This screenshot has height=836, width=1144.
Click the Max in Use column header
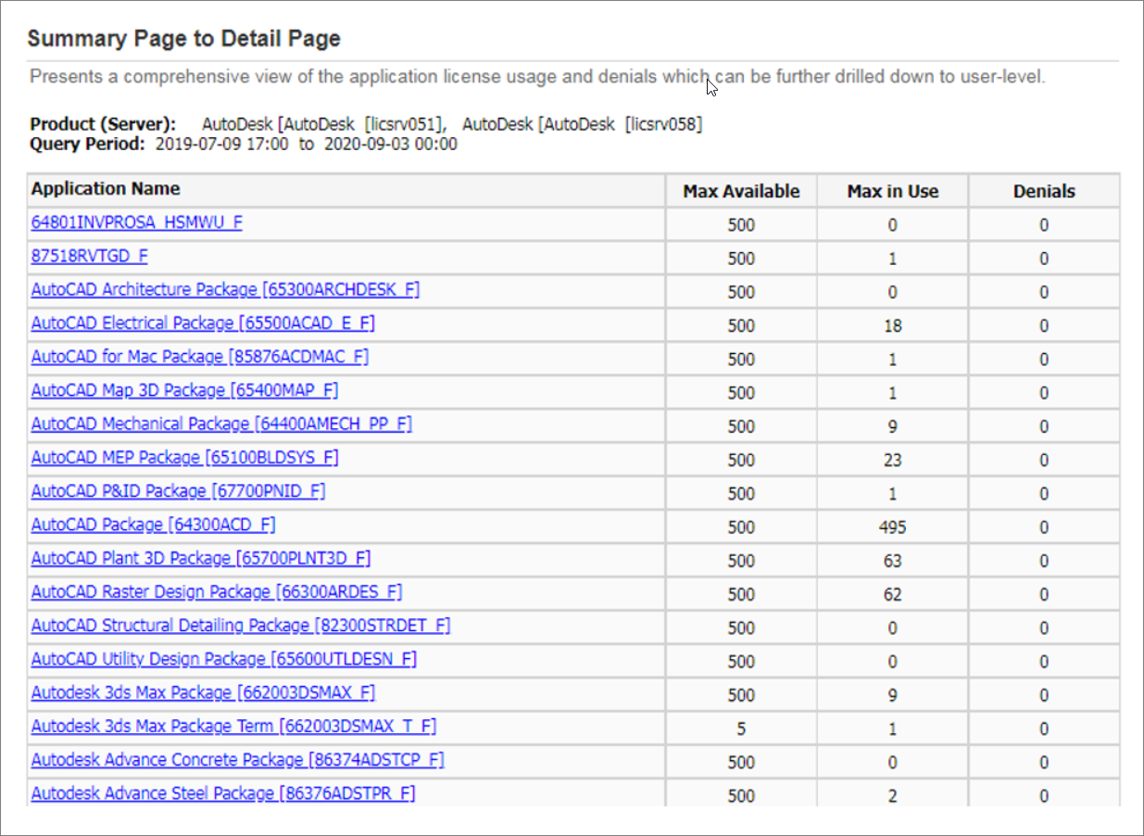893,192
